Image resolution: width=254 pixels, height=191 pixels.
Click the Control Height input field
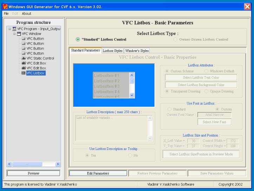[x=233, y=146]
